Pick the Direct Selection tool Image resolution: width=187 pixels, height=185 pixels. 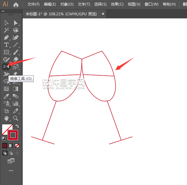coord(16,23)
